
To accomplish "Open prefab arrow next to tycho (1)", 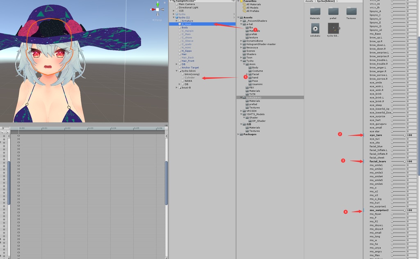I will [x=234, y=17].
